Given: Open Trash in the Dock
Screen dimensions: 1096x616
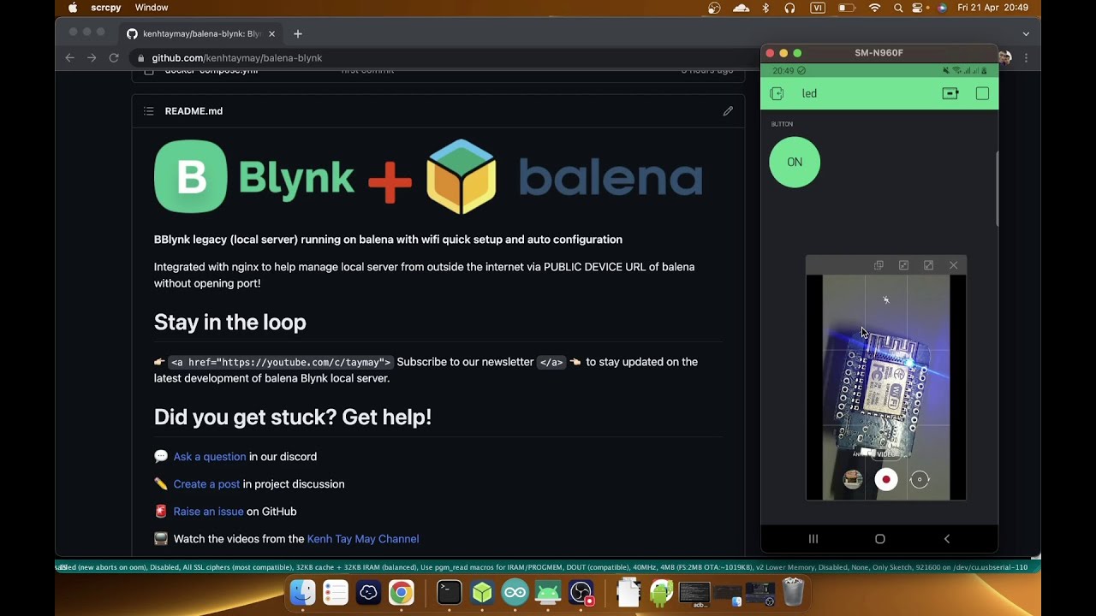Looking at the screenshot, I should pyautogui.click(x=793, y=592).
